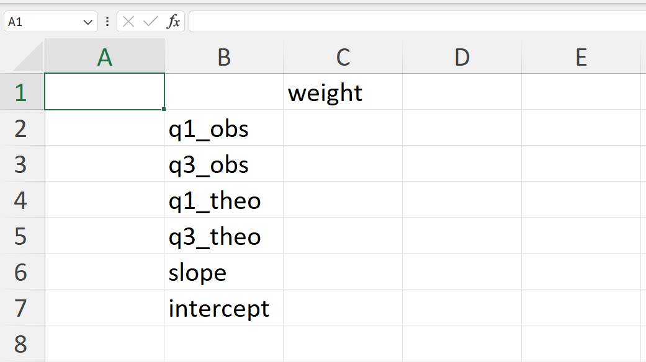Select column E header
This screenshot has height=362, width=646.
pyautogui.click(x=581, y=57)
